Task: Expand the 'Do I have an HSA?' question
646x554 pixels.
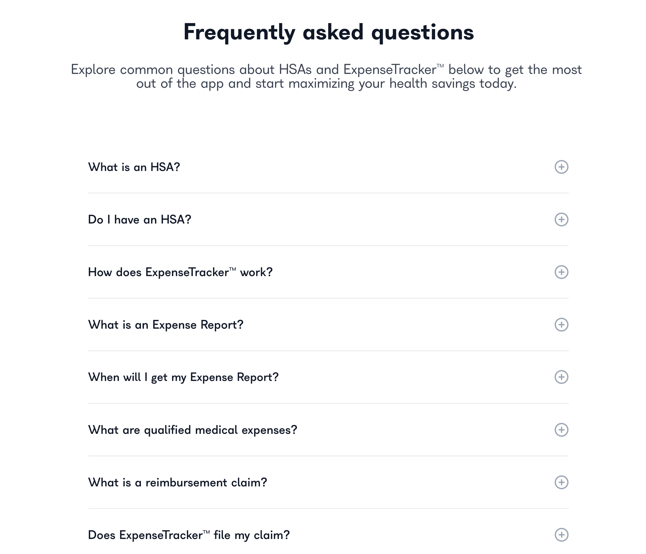Action: click(x=139, y=220)
